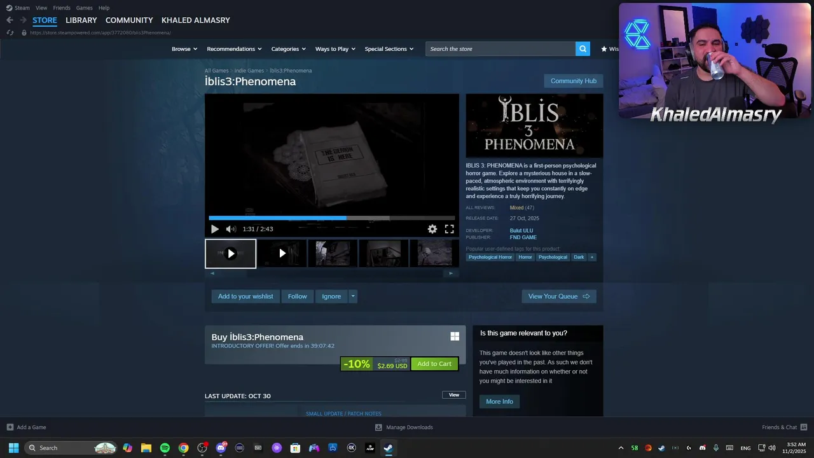Expand the Browse dropdown
Viewport: 814px width, 458px height.
pyautogui.click(x=184, y=49)
